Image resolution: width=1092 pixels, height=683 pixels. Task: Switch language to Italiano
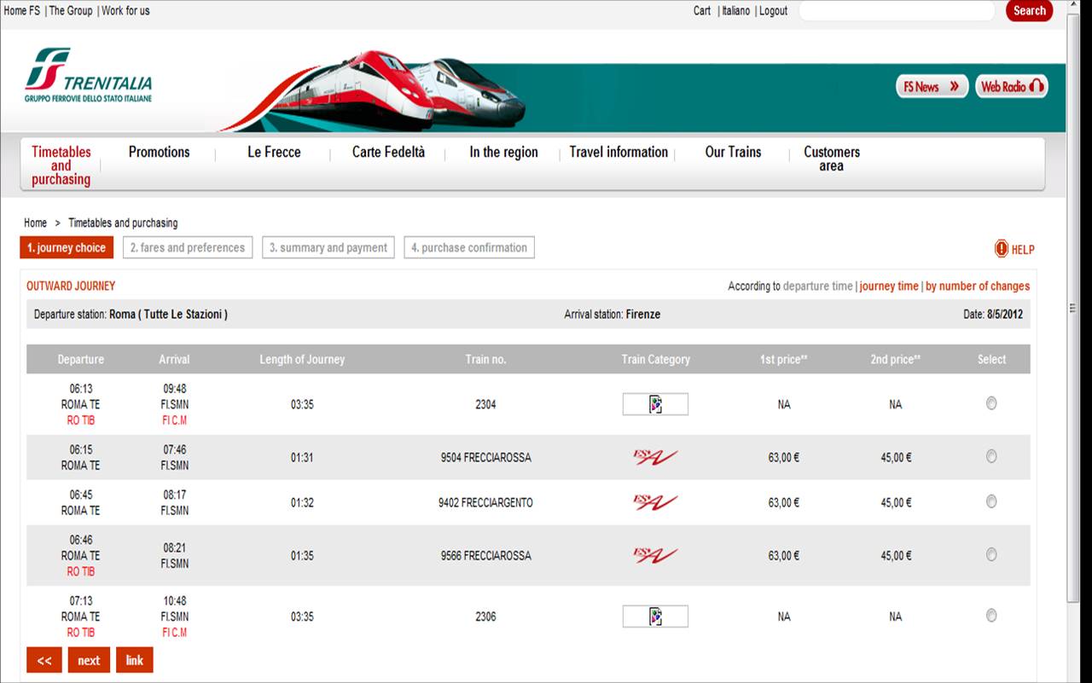pyautogui.click(x=736, y=11)
